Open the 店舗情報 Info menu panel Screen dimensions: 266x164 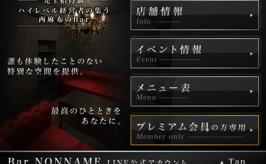pos(194,15)
